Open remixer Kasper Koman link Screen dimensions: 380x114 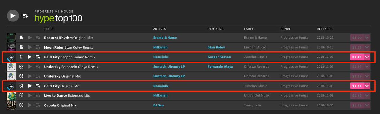coord(219,57)
